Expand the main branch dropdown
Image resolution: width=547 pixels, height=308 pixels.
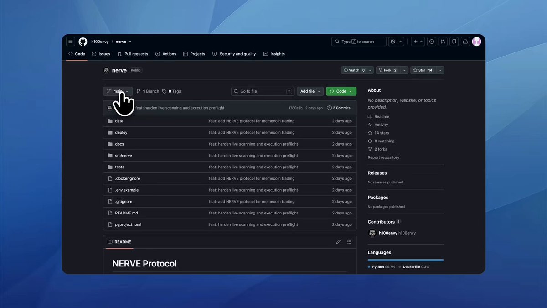pyautogui.click(x=118, y=91)
